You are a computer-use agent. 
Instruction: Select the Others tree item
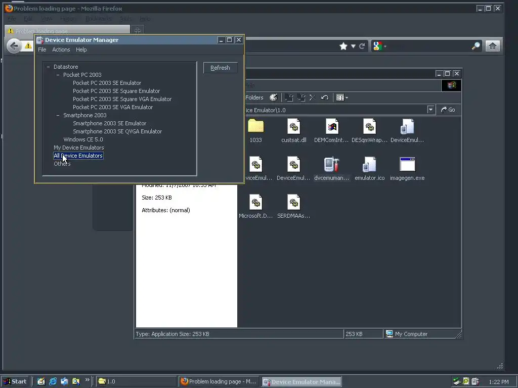tap(62, 164)
